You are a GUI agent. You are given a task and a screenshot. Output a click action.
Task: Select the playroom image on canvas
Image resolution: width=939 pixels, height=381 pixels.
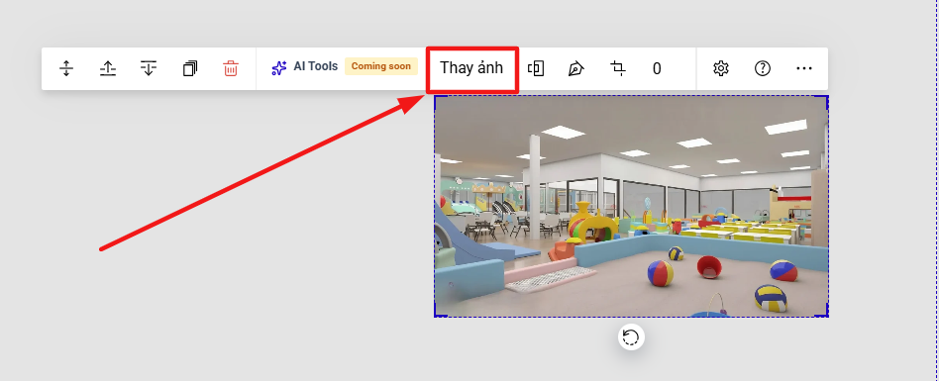(x=631, y=207)
